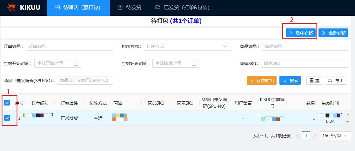Click the next page arrow

pos(314,136)
